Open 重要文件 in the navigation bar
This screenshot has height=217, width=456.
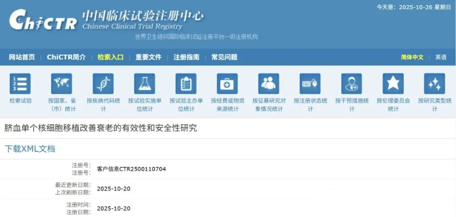[x=148, y=57]
